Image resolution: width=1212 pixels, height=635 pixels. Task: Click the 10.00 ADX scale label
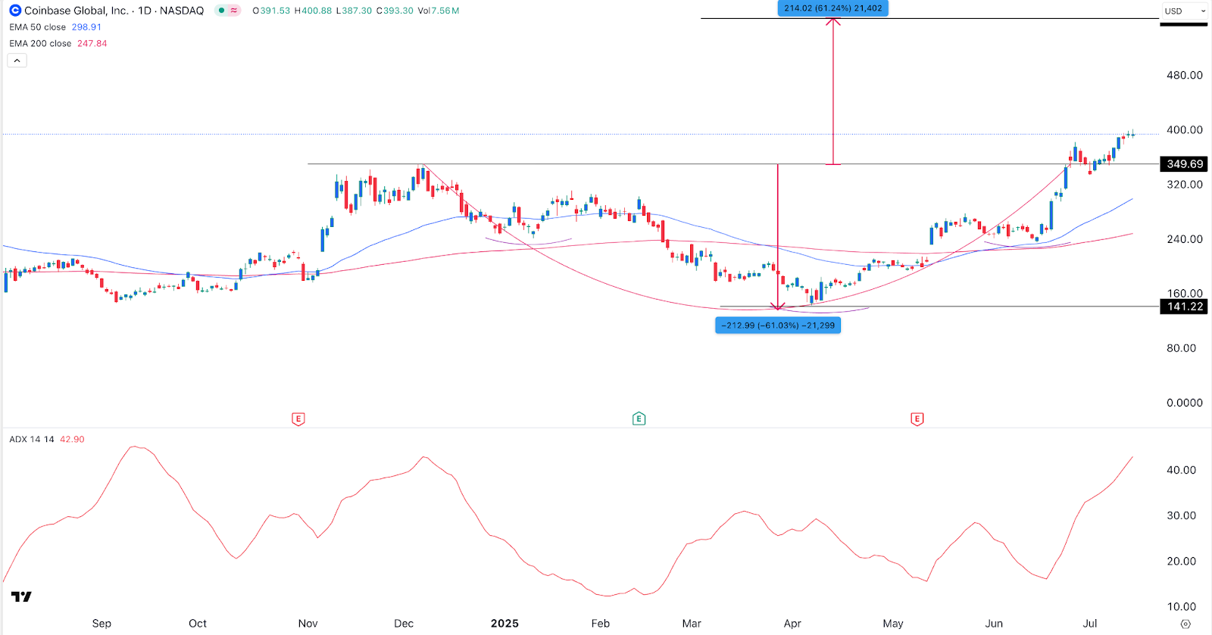pyautogui.click(x=1182, y=607)
